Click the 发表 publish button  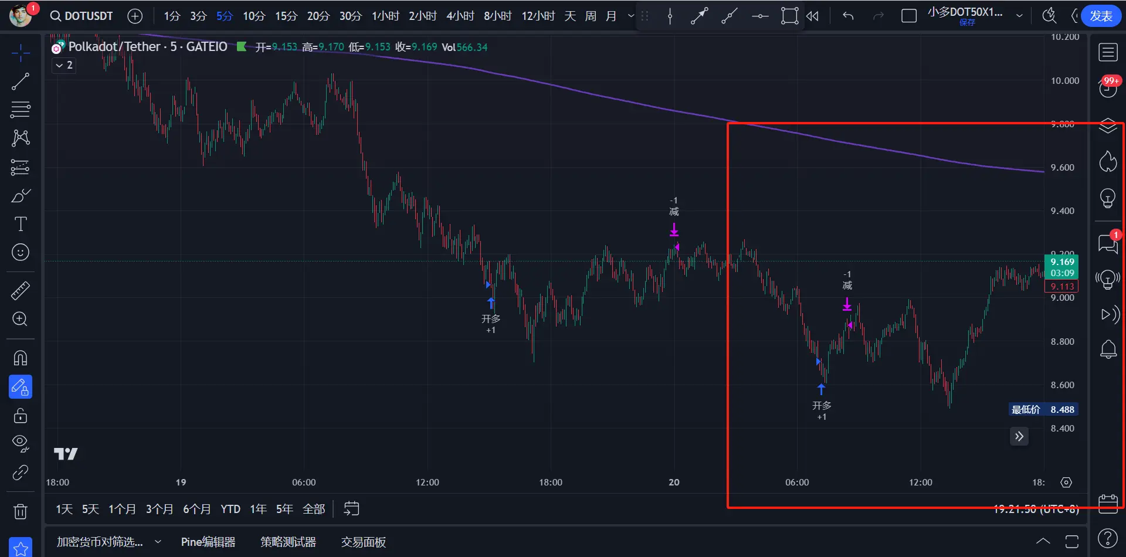coord(1101,16)
